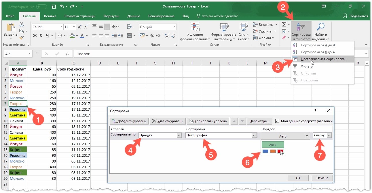The width and height of the screenshot is (372, 193).
Task: Click the percent style icon
Action: point(152,36)
